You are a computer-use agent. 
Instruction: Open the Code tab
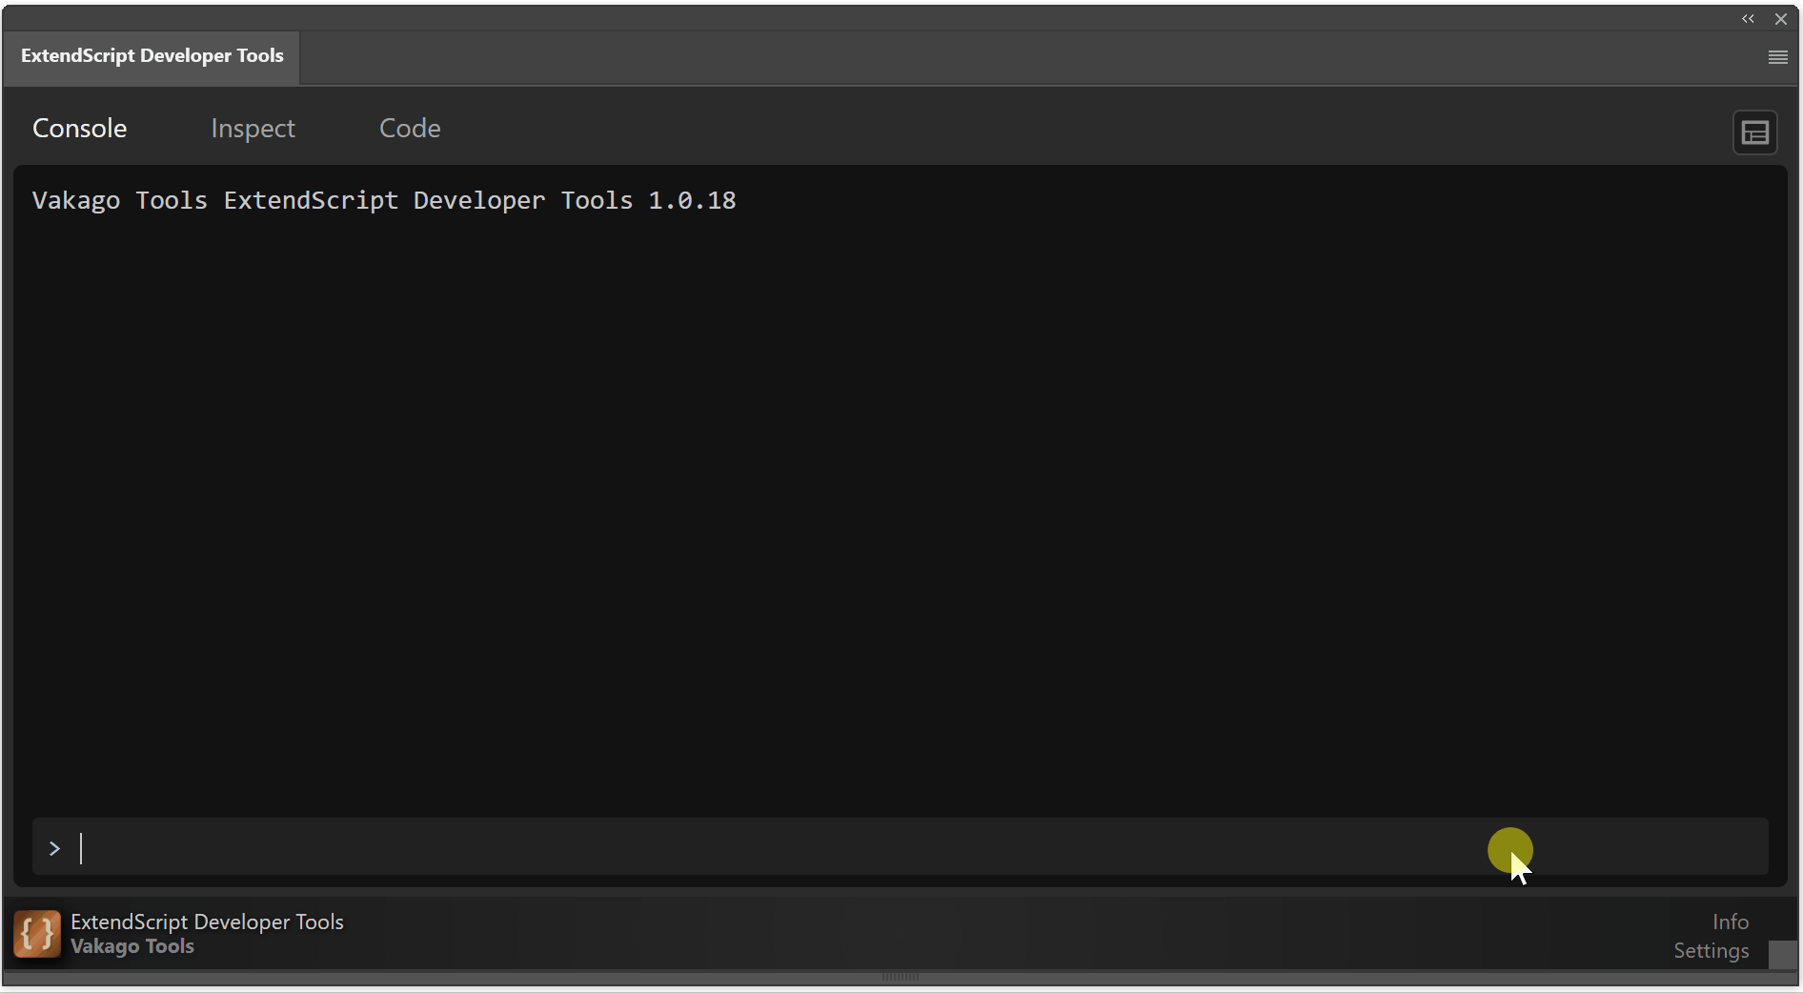tap(410, 128)
